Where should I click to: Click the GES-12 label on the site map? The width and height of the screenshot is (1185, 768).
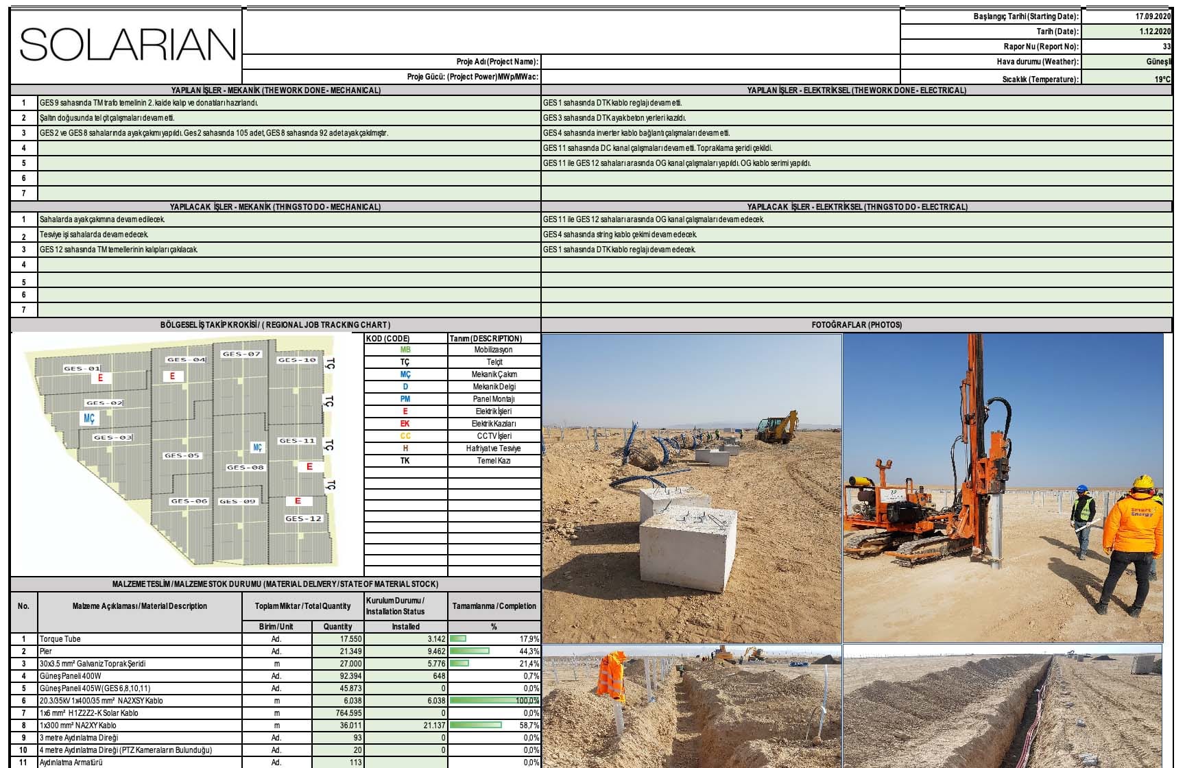(x=303, y=519)
